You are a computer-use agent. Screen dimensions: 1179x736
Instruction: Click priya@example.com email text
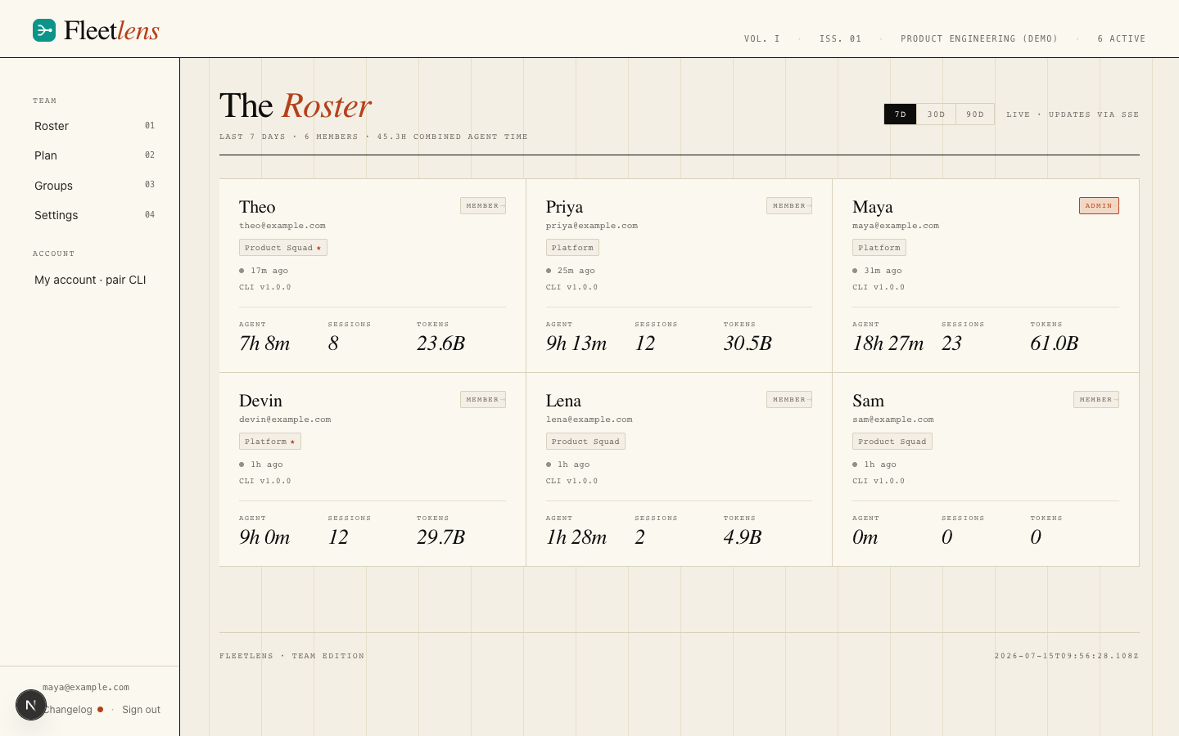click(592, 226)
